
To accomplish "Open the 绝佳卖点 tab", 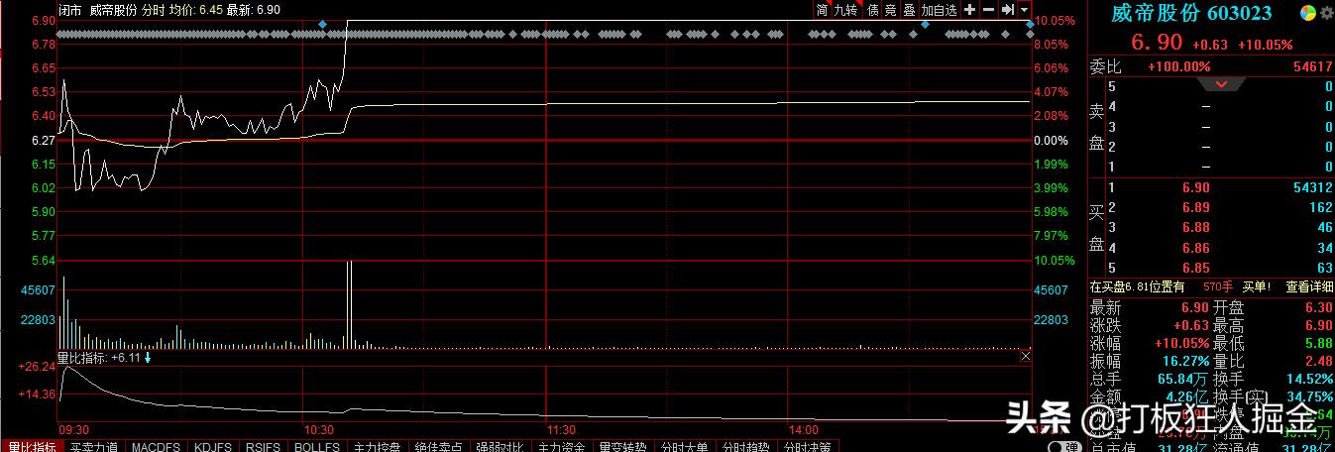I will (x=440, y=447).
